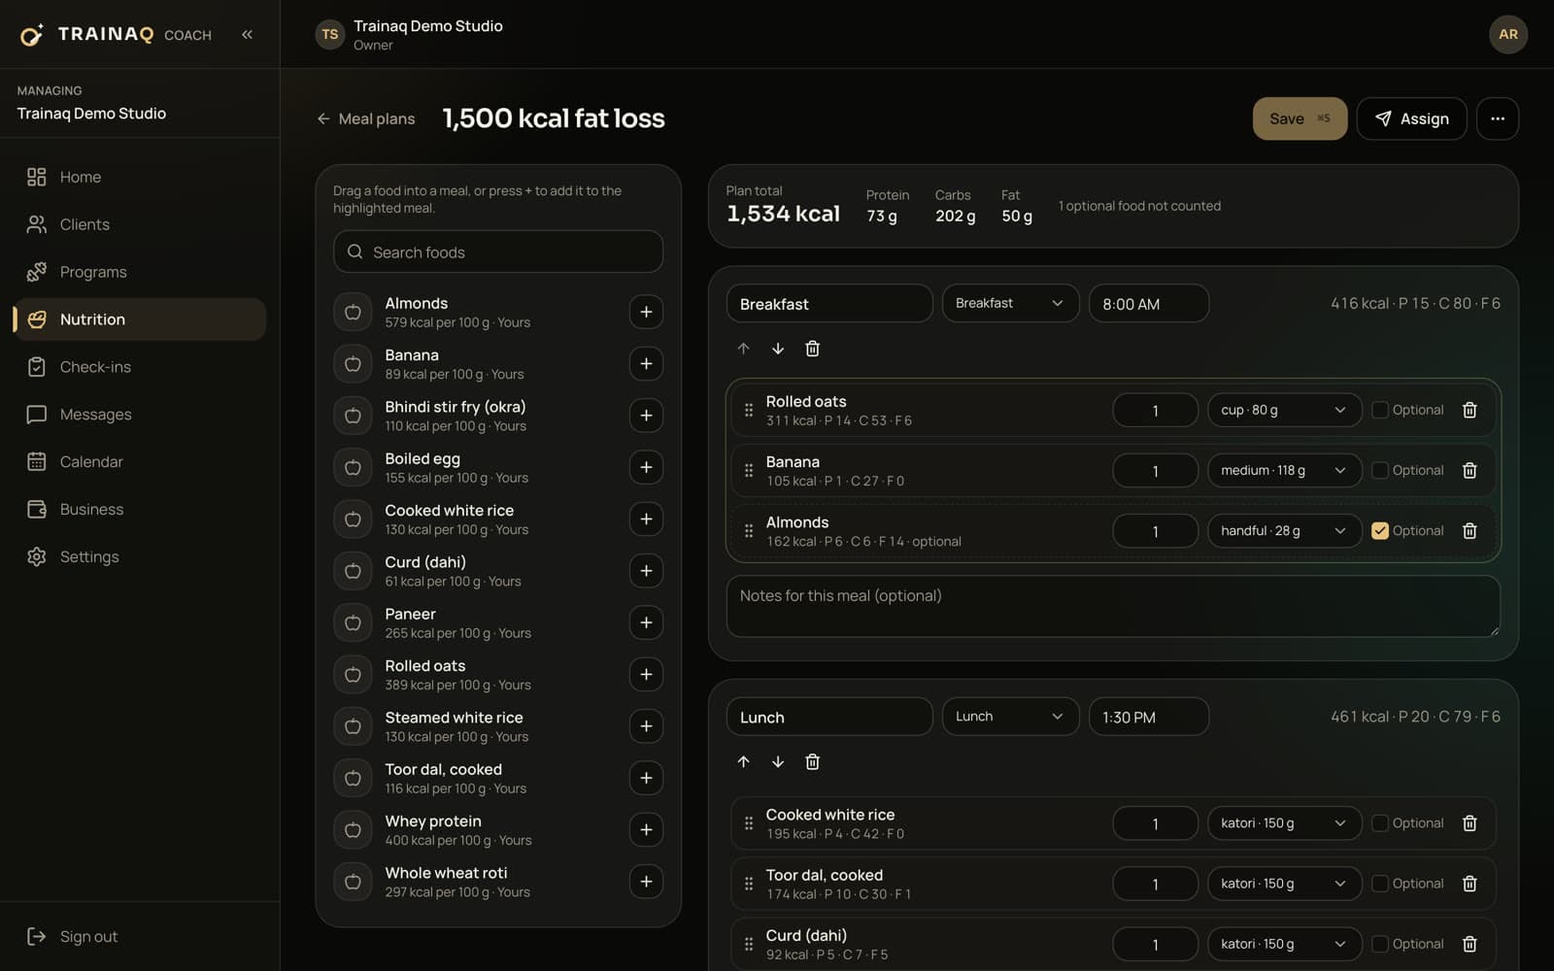Open cup · 80 g serving dropdown
This screenshot has width=1554, height=971.
coord(1284,410)
